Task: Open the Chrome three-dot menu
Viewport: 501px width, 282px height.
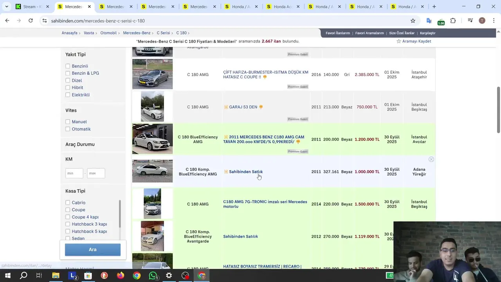Action: point(493,21)
